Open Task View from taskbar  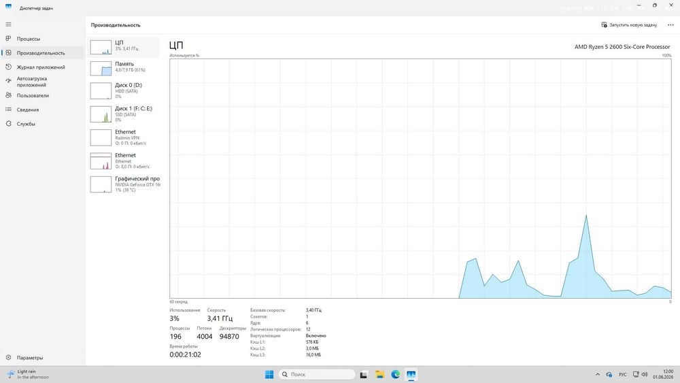pyautogui.click(x=364, y=374)
